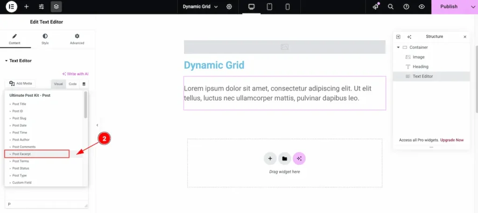Open Site Settings sliders icon
Viewport: 478px width, 213px height.
pos(42,7)
